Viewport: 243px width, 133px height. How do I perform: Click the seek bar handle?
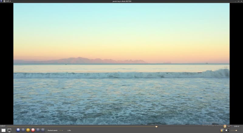click(x=156, y=126)
